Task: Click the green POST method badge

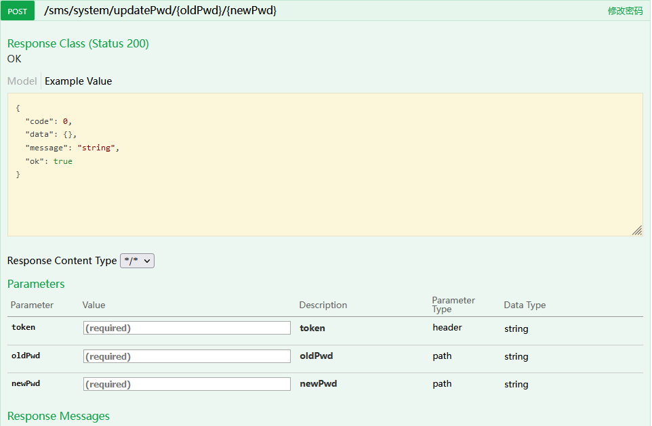Action: (x=18, y=12)
